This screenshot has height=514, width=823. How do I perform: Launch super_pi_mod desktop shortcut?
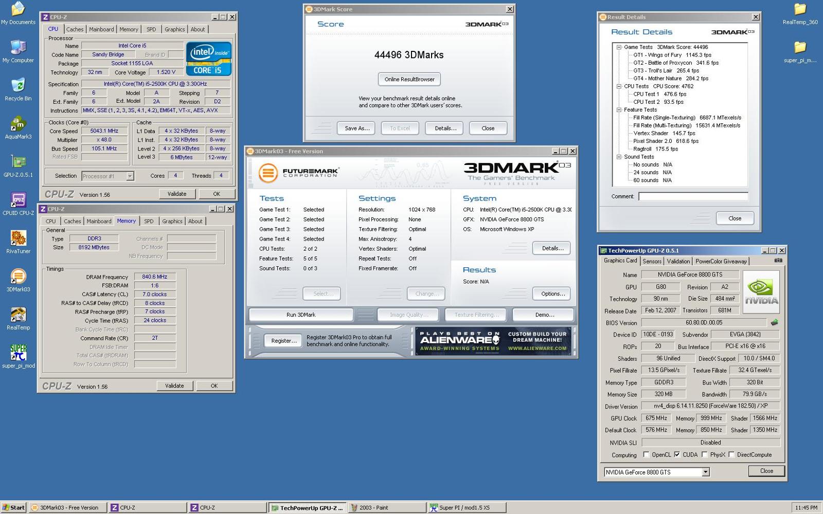coord(18,356)
